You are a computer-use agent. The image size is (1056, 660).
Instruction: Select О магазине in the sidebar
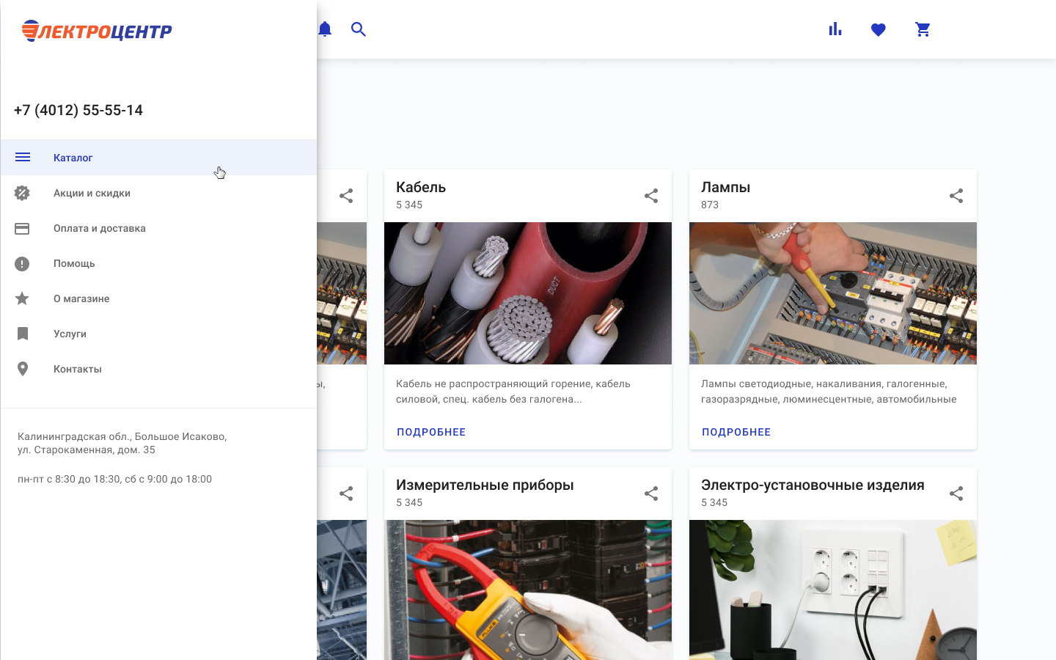pyautogui.click(x=81, y=298)
